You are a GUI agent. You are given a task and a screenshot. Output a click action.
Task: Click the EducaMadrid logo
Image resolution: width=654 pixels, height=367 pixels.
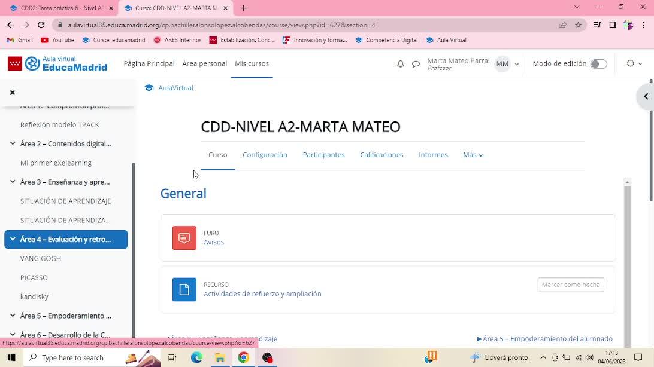click(57, 64)
